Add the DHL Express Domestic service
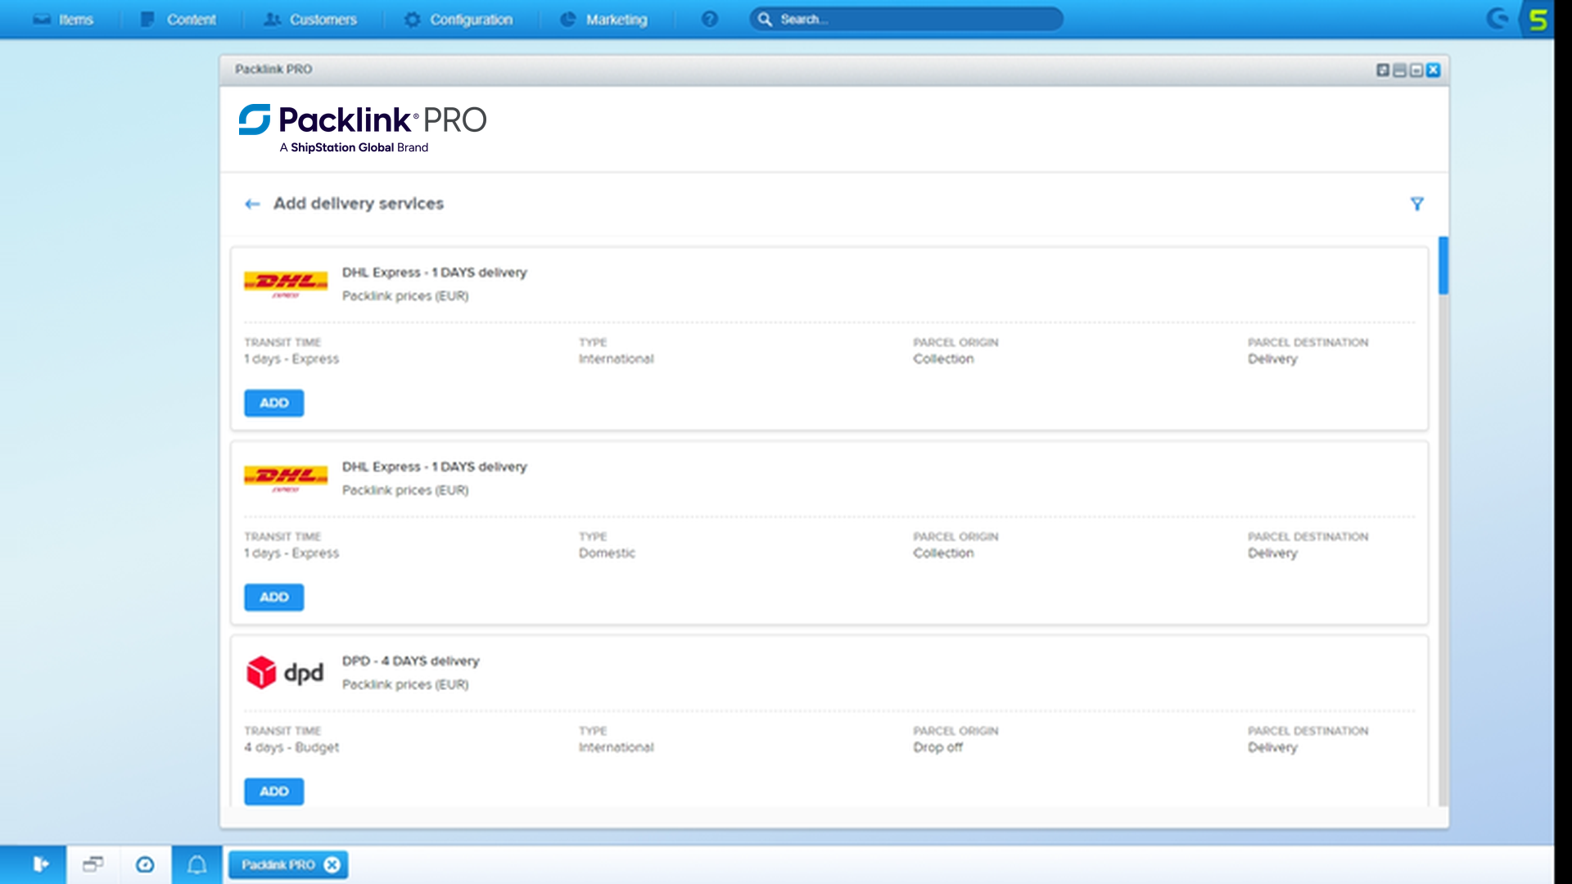 coord(274,598)
